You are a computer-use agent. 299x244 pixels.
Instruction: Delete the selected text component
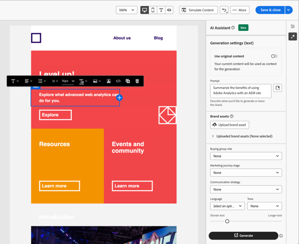point(137,81)
